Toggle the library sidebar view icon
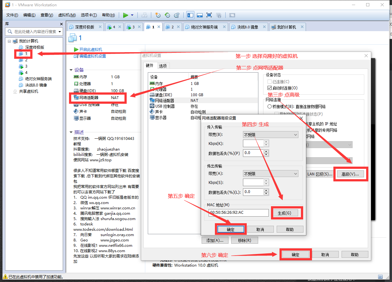 190,15
